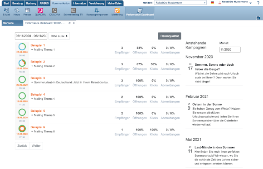This screenshot has height=169, width=263.
Task: Click the Beispiel 6 donut chart icon
Action: (x=22, y=129)
